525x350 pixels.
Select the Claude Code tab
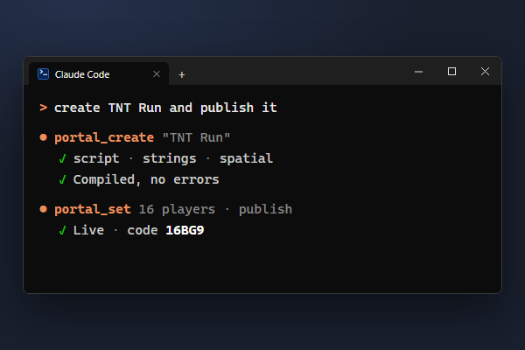coord(99,73)
